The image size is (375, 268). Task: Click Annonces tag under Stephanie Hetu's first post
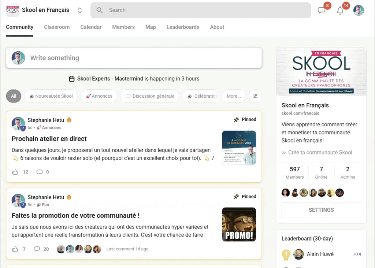click(49, 127)
